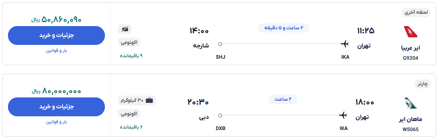Click the اکونومی badge on Dubai flight
Viewport: 438px width, 138px height.
point(129,114)
